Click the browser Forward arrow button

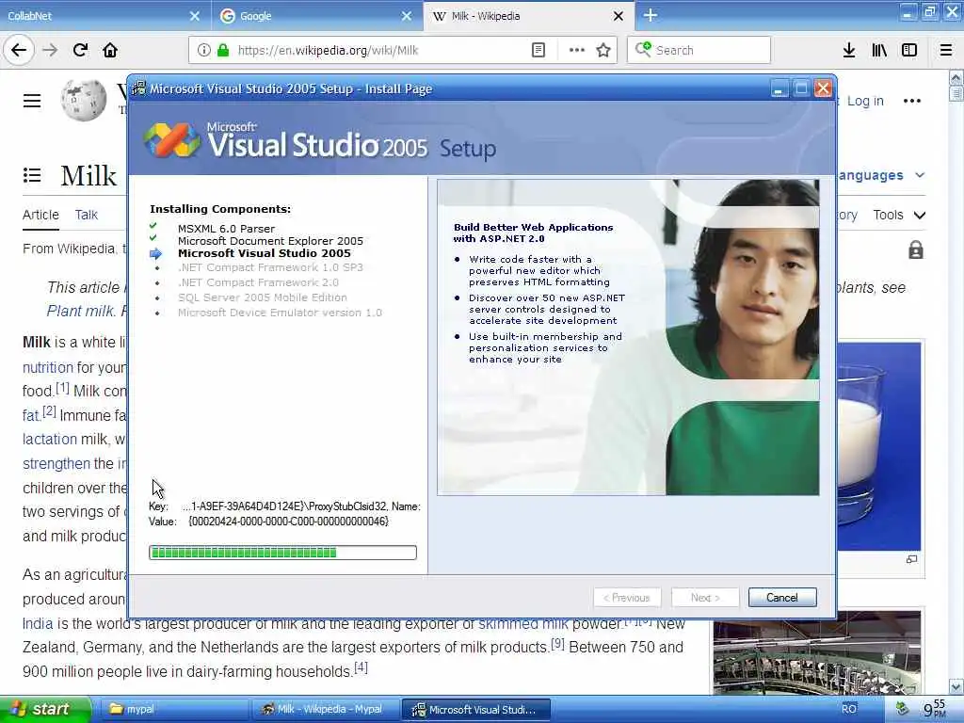tap(50, 50)
